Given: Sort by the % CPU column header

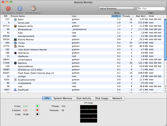Looking at the screenshot, I should [116, 16].
